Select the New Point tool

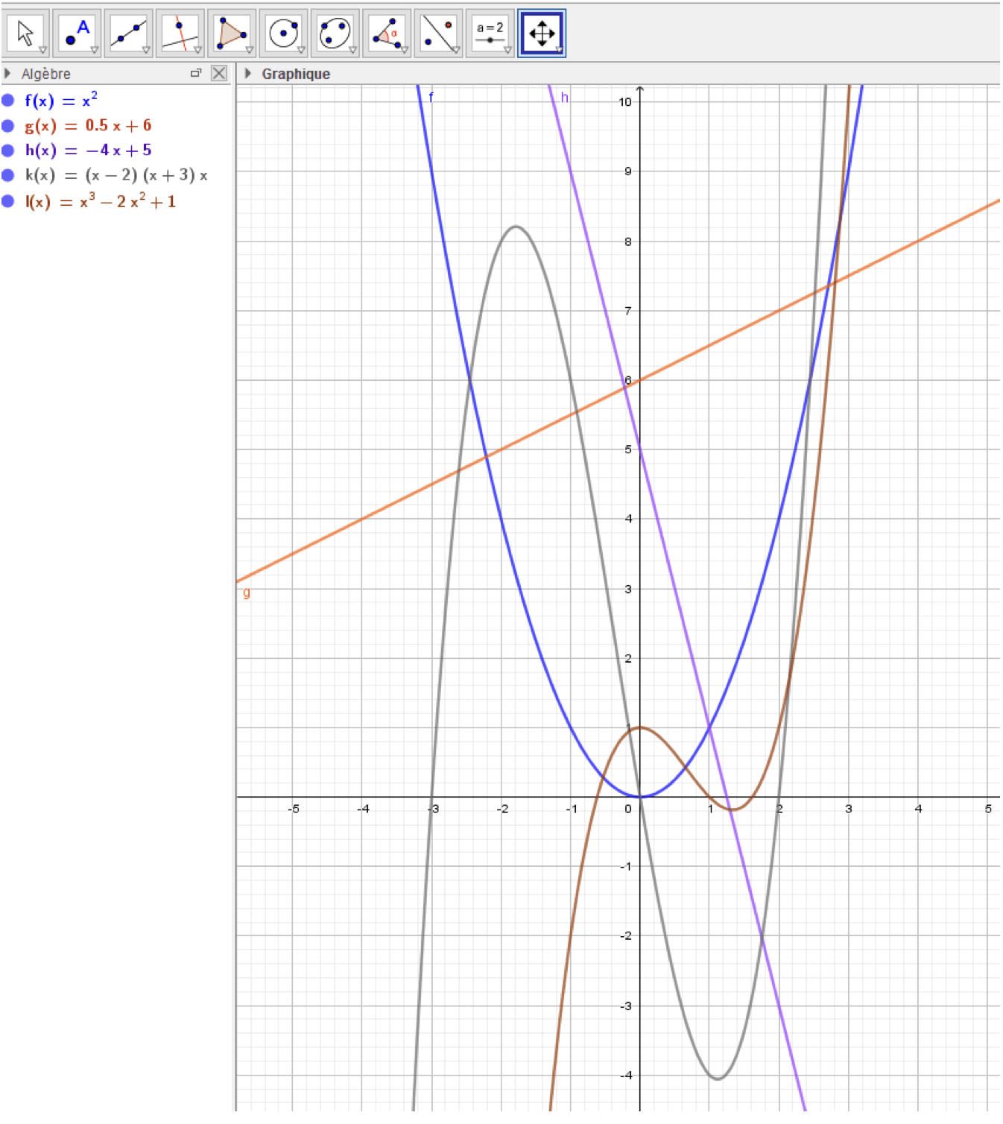(77, 34)
